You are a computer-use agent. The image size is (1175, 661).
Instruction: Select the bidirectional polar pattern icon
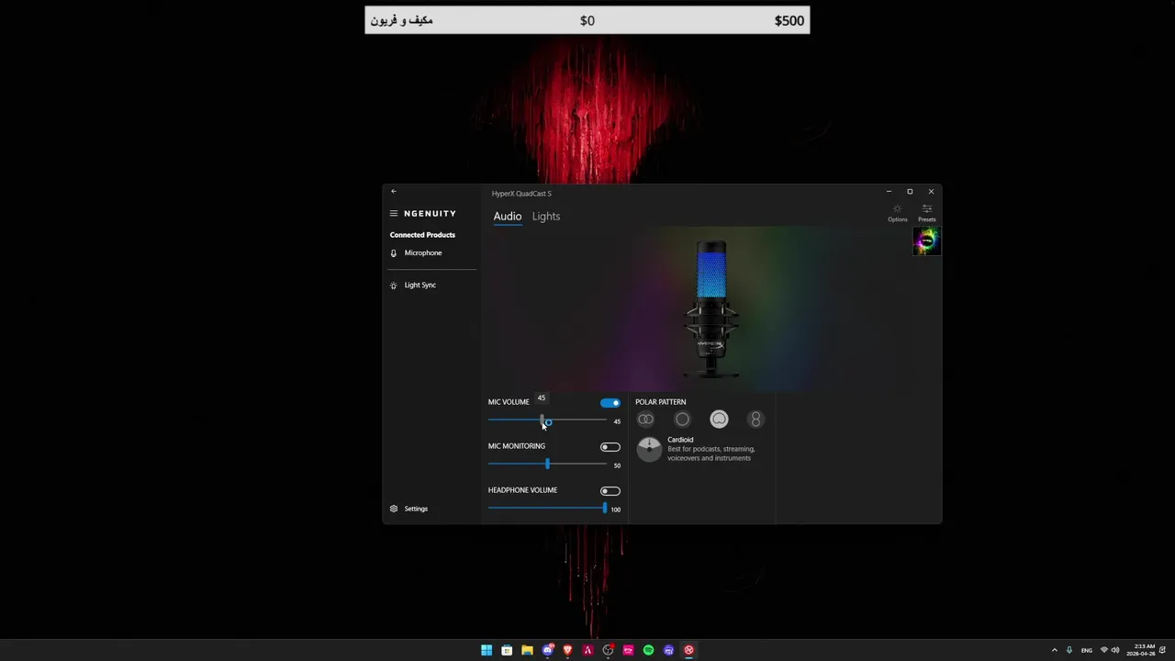coord(755,420)
